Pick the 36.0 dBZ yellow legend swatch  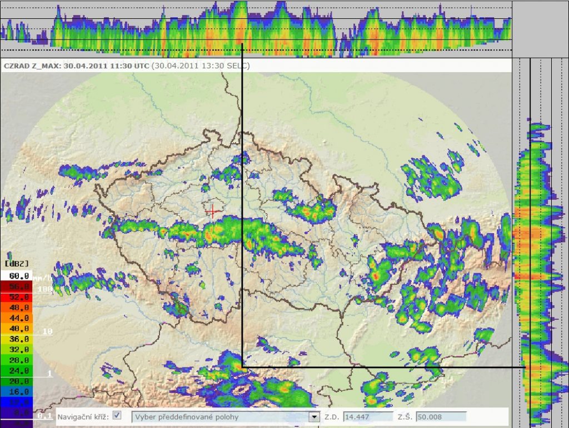tap(16, 339)
